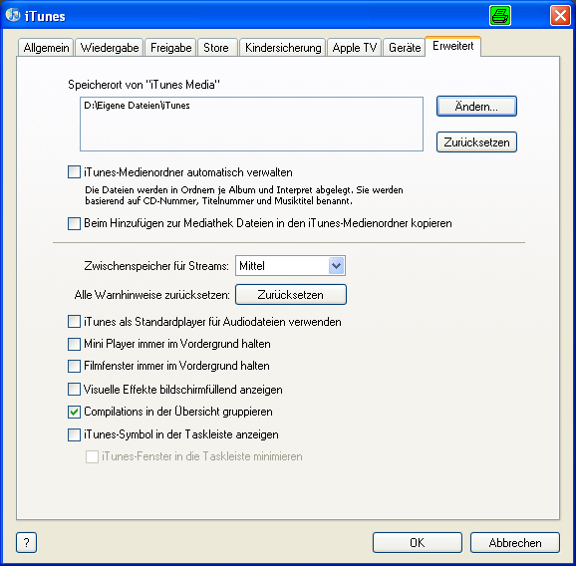
Task: Click the Ändern... button
Action: 476,107
